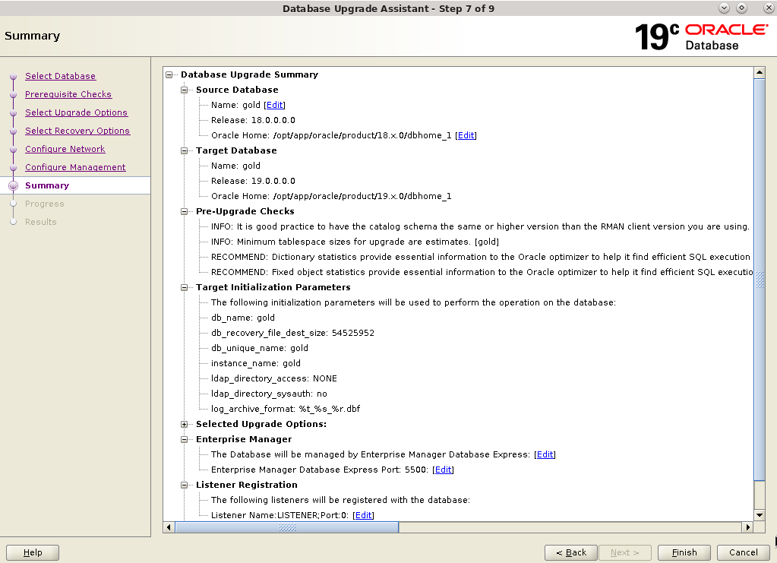
Task: Collapse the Target Database section
Action: 184,150
